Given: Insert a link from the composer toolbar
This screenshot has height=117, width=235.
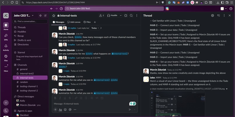Looking at the screenshot, I should tap(76, 98).
